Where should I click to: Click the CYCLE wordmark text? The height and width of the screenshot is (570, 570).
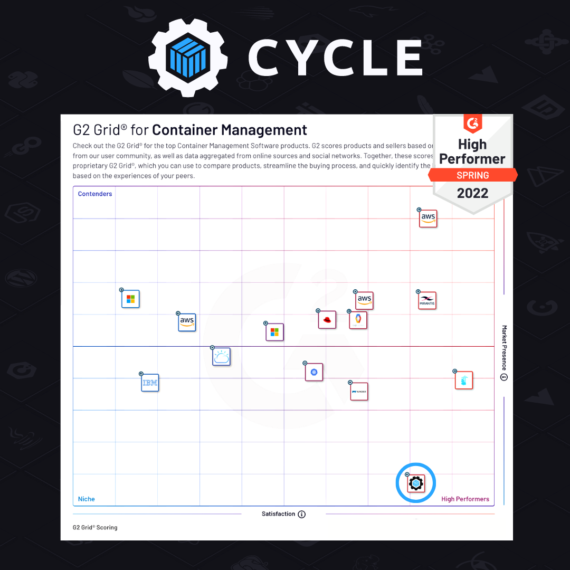point(336,58)
